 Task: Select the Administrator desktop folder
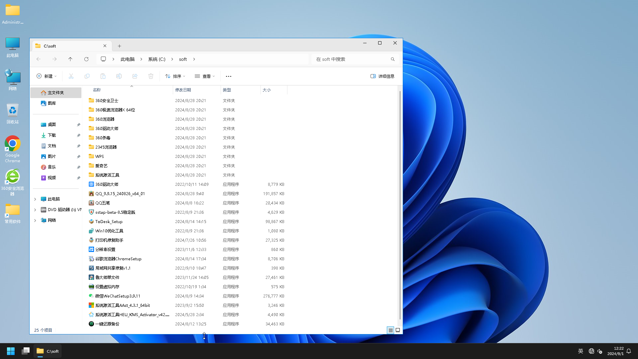point(13,14)
